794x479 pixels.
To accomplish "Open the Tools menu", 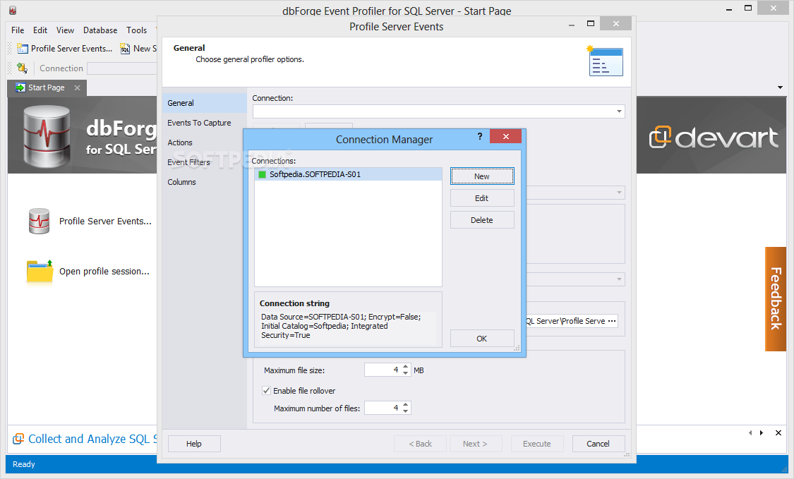I will pyautogui.click(x=137, y=30).
